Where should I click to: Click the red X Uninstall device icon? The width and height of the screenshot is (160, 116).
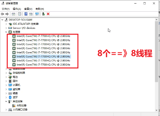tap(48, 14)
